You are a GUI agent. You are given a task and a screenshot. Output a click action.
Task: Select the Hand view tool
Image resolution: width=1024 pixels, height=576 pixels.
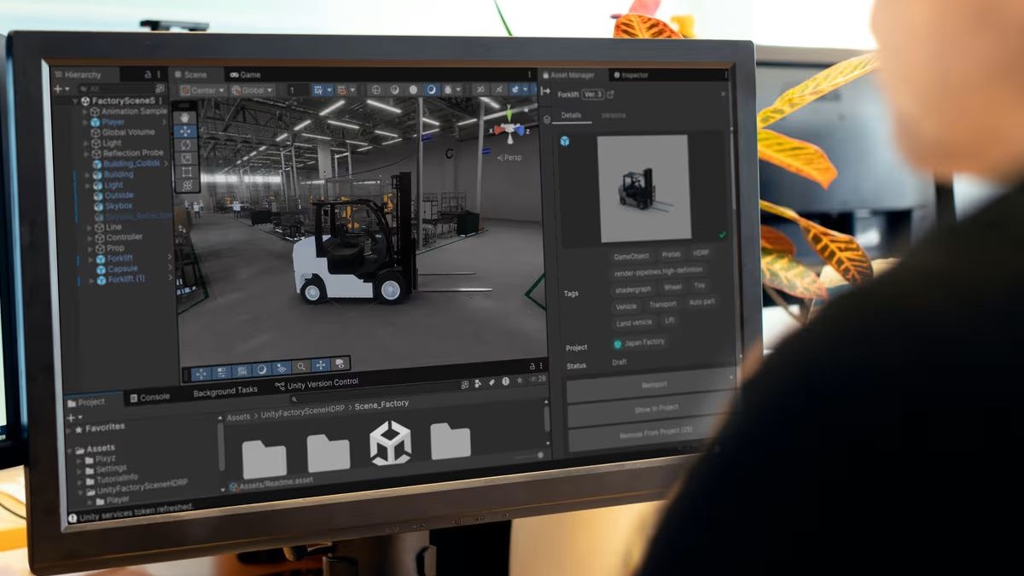pyautogui.click(x=185, y=118)
